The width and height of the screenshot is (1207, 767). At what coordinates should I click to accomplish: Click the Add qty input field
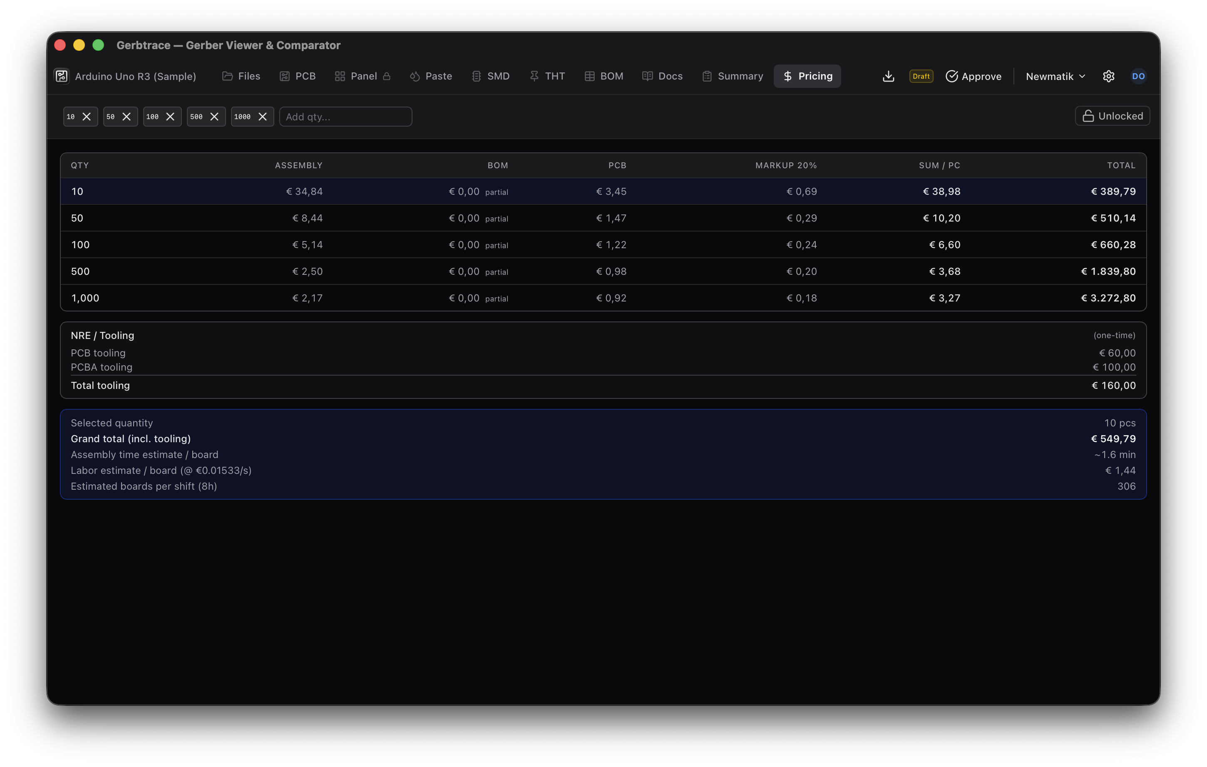[x=346, y=117]
